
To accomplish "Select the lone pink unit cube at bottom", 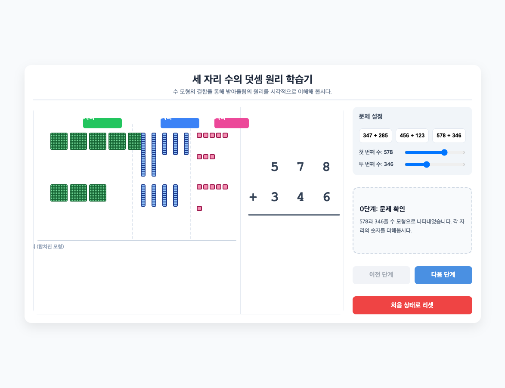I will [x=199, y=208].
